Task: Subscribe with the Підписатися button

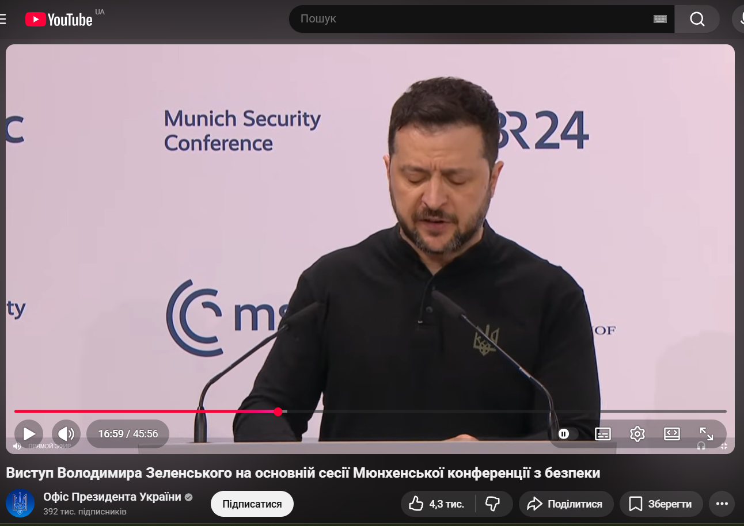Action: 252,504
